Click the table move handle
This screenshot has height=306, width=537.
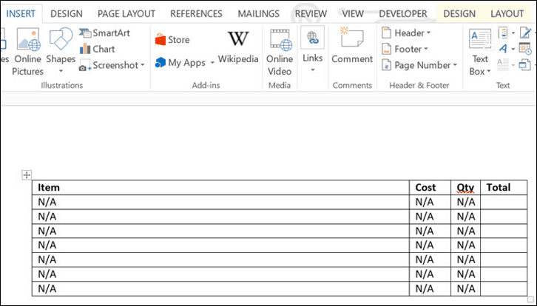pyautogui.click(x=27, y=175)
